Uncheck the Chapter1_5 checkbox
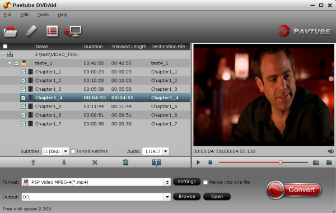The height and width of the screenshot is (213, 336). 24,106
